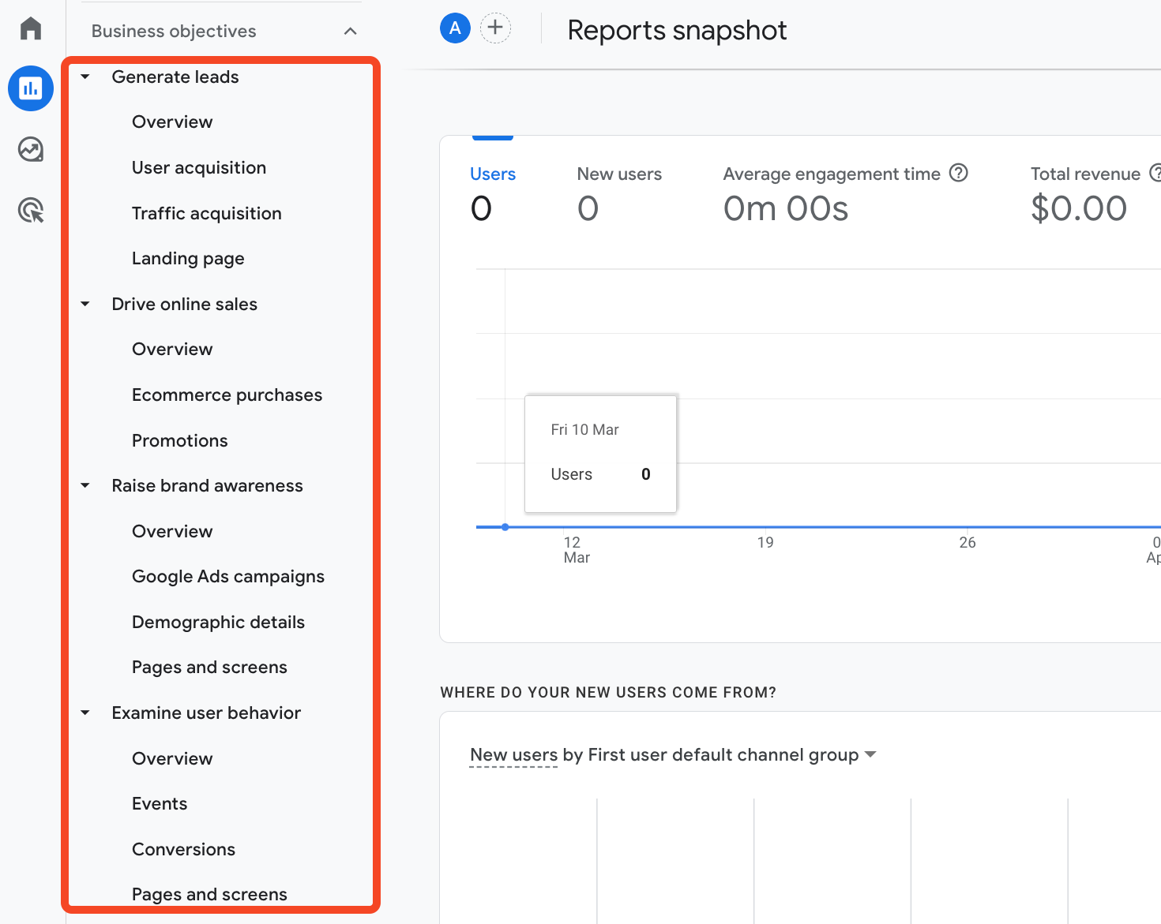The image size is (1161, 924).
Task: Add comparison with the plus icon
Action: pos(495,28)
